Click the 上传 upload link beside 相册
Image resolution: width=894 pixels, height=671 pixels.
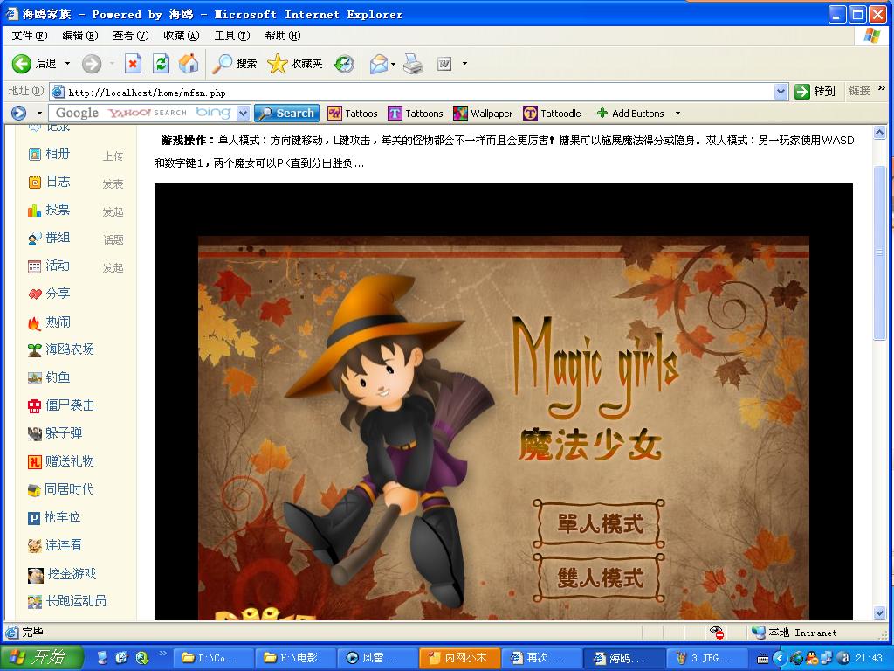113,156
